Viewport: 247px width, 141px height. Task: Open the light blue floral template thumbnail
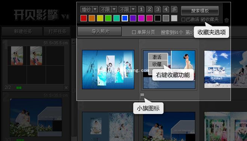[108, 126]
